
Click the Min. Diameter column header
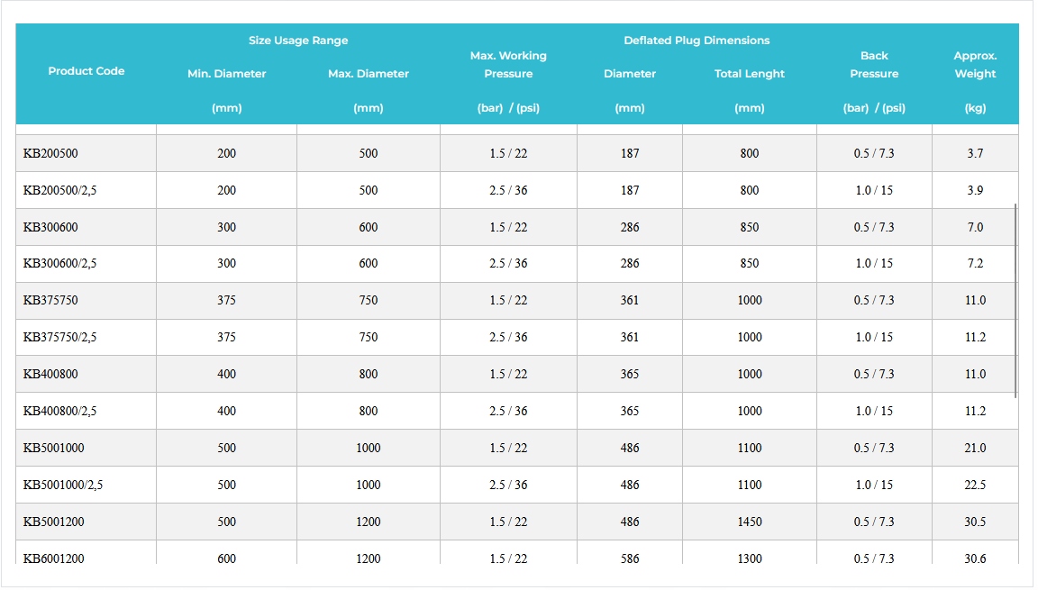[227, 74]
